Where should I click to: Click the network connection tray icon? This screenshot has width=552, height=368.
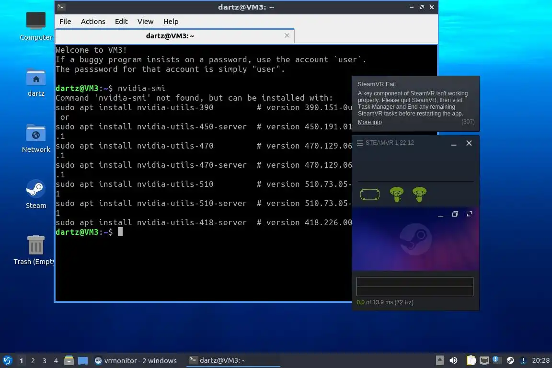[484, 360]
